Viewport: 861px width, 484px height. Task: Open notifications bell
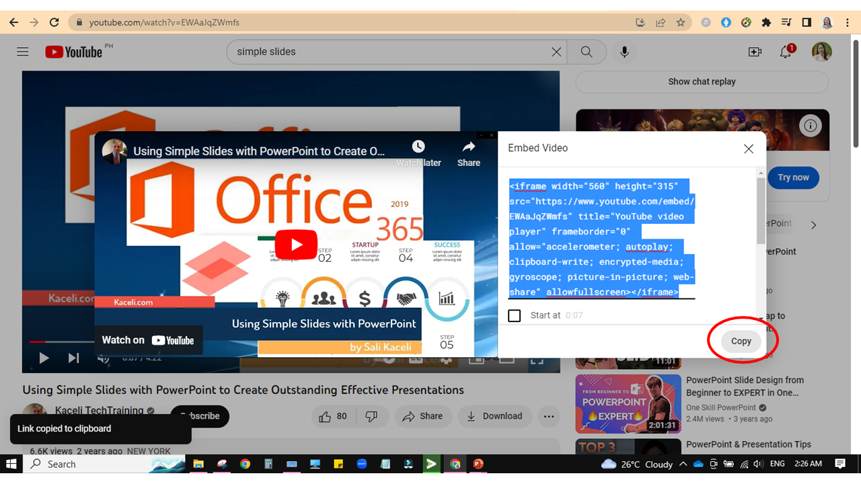pos(786,52)
